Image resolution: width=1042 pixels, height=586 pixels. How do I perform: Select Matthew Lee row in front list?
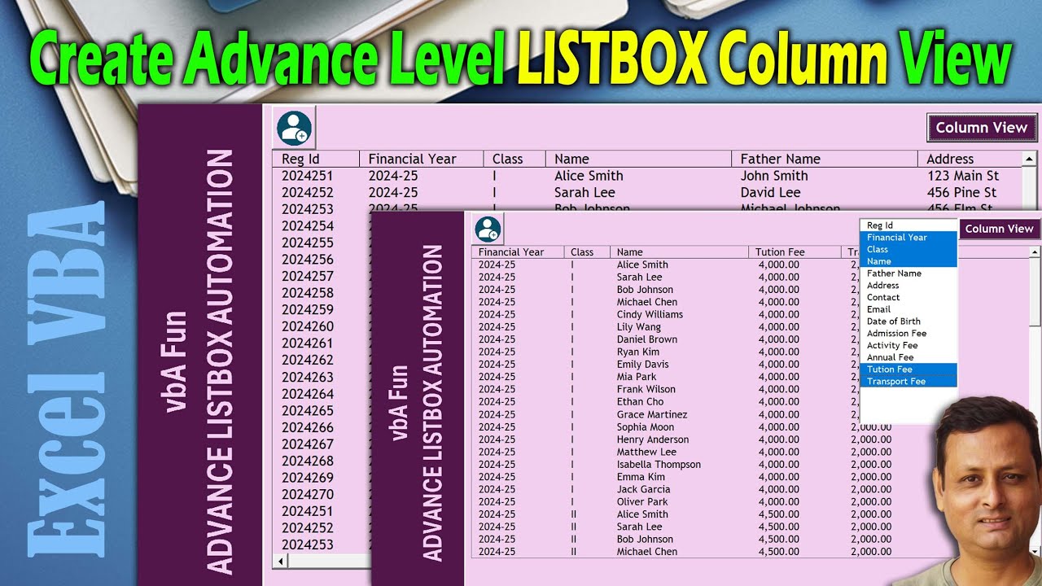[751, 452]
